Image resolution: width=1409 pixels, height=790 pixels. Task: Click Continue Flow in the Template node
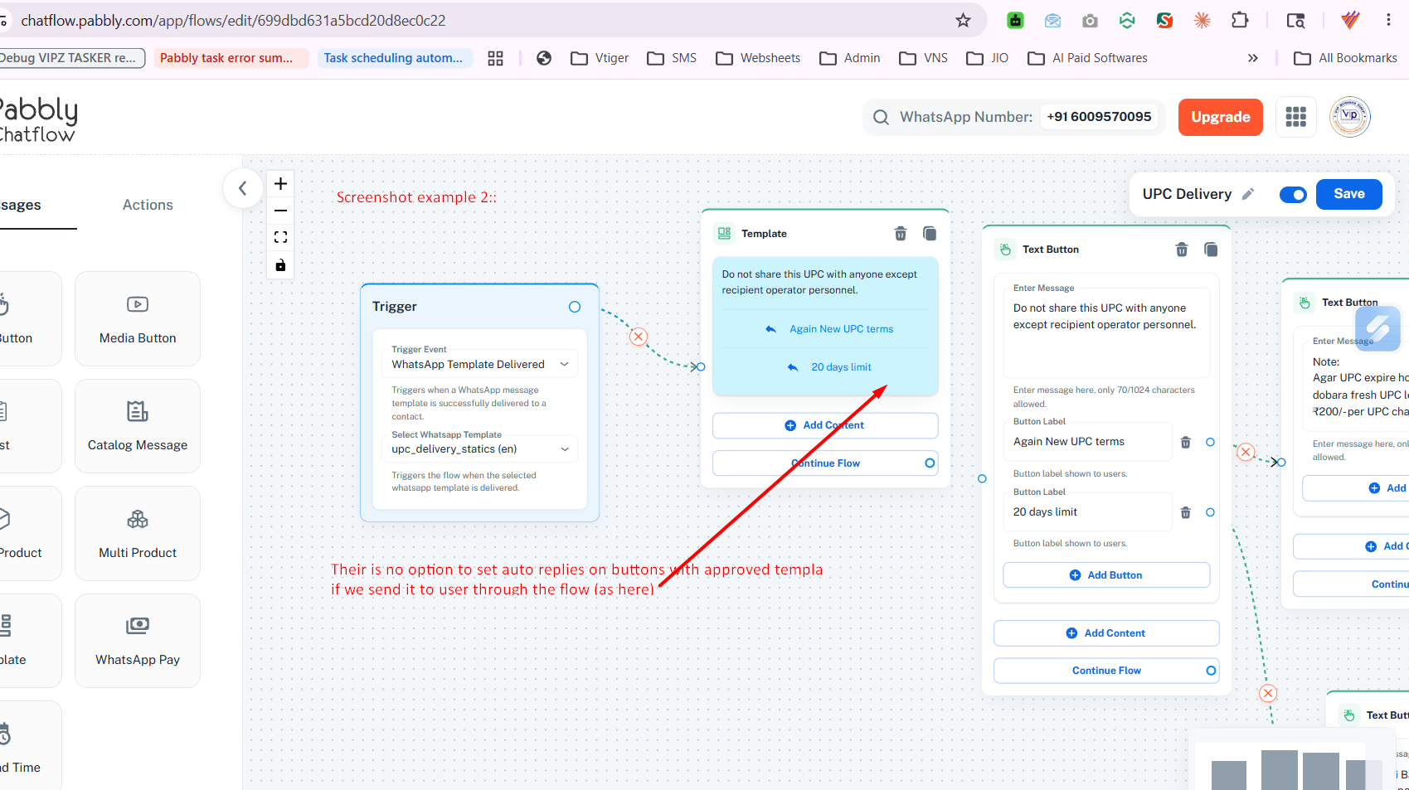click(825, 463)
